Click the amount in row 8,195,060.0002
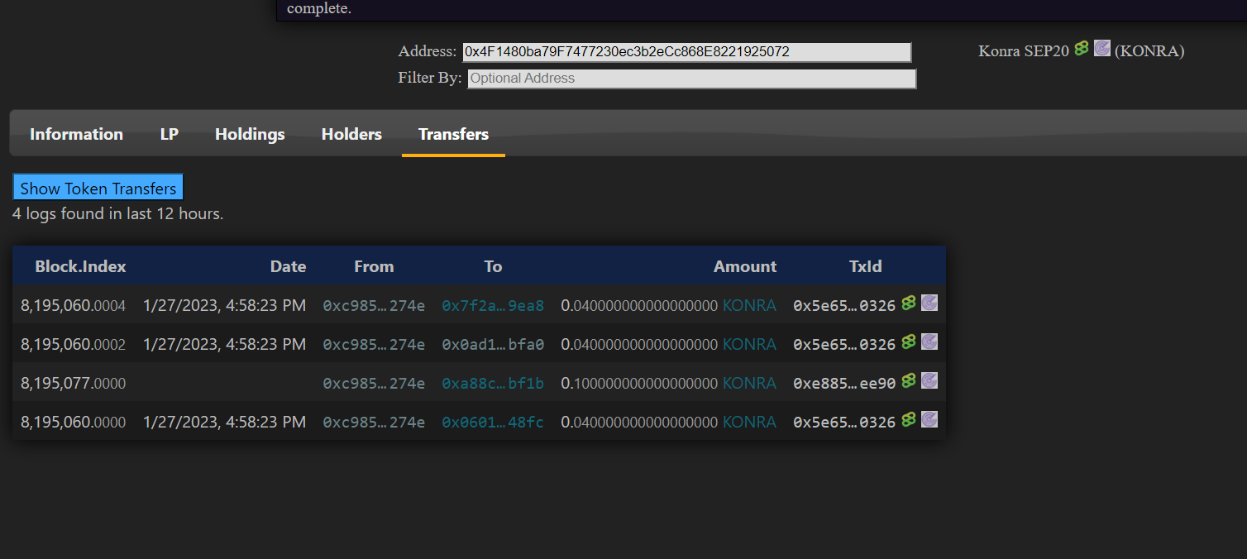 pos(639,345)
